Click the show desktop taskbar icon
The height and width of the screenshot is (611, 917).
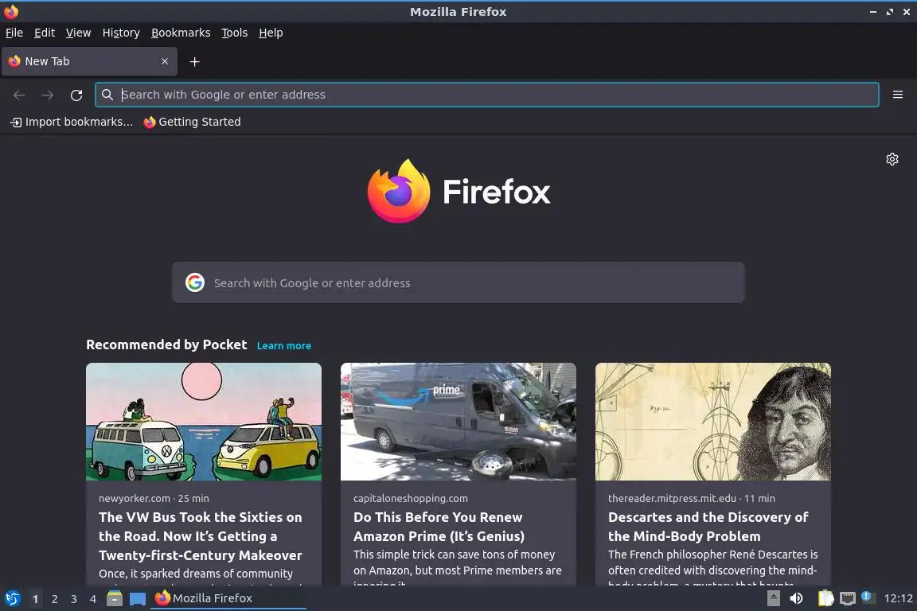tap(138, 598)
